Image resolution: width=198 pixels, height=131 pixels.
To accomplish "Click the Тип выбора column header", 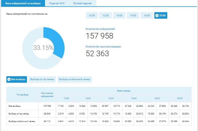I will coord(22,95).
